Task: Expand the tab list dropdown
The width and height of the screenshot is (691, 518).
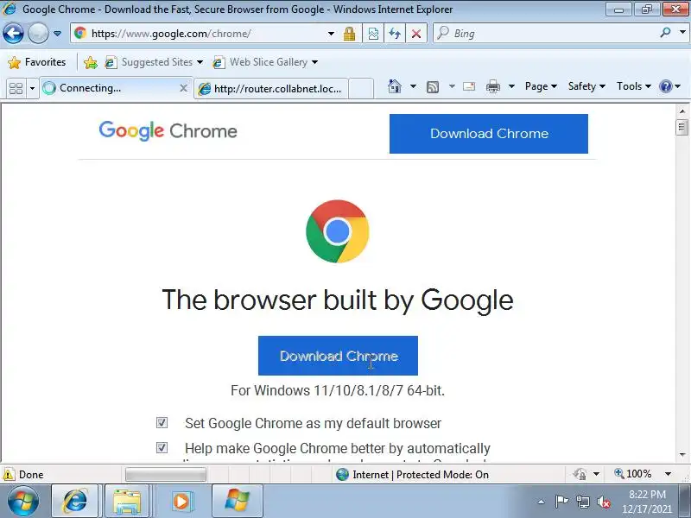Action: click(x=32, y=89)
